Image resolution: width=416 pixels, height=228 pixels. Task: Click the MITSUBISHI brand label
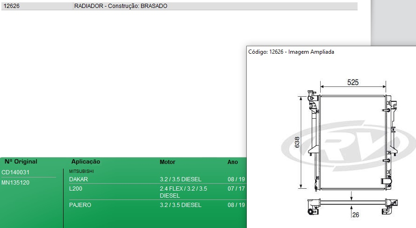(x=81, y=171)
